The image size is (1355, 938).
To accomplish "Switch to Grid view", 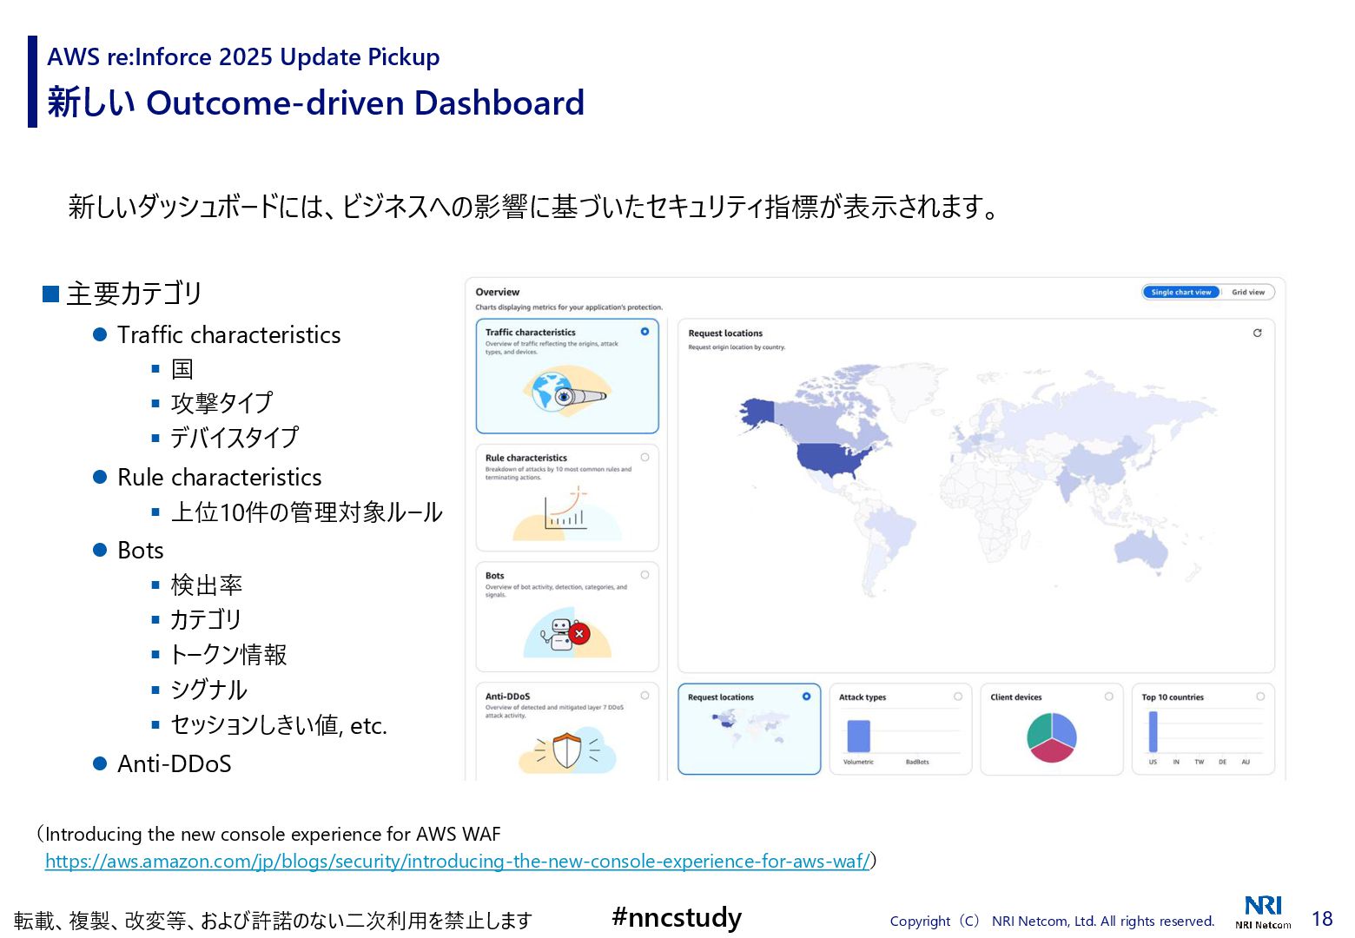I will 1248,293.
